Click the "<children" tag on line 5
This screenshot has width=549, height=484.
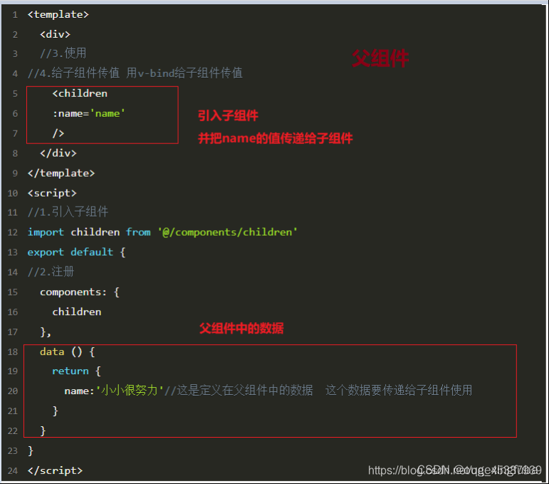tap(80, 93)
